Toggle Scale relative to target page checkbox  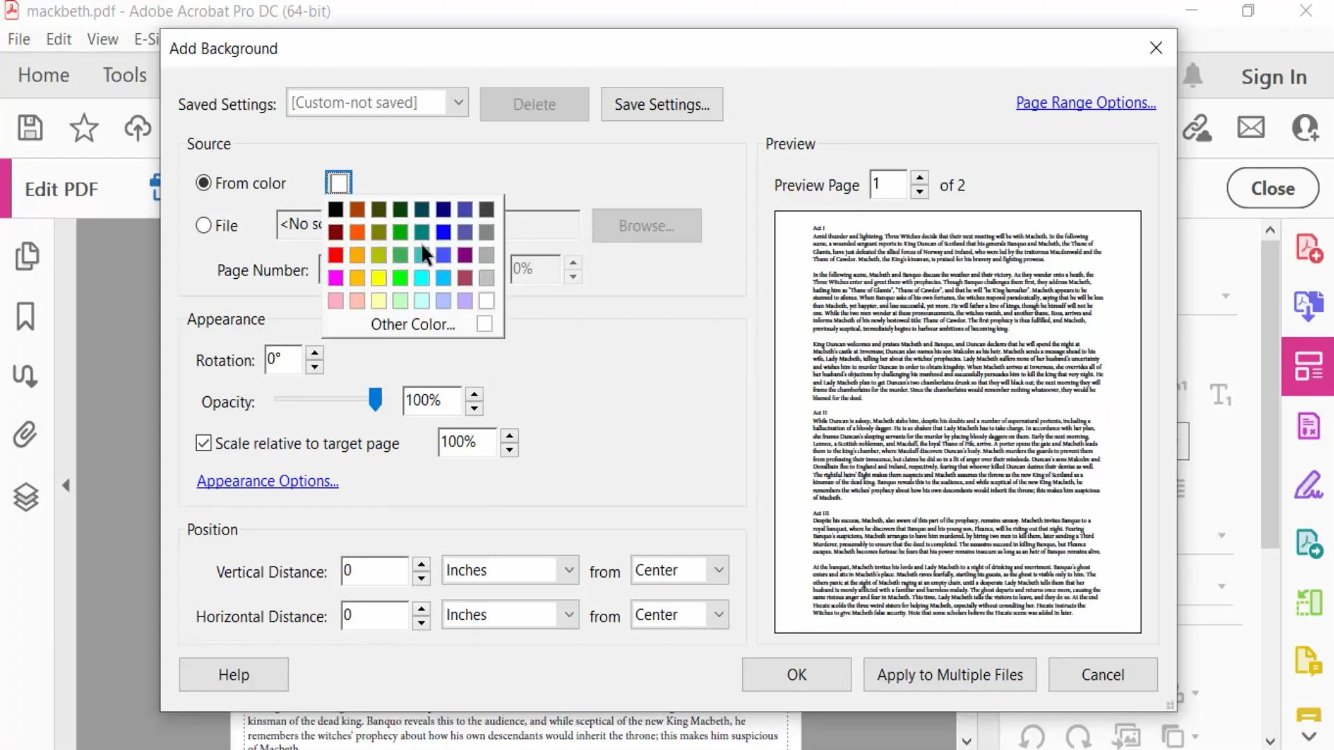(203, 443)
